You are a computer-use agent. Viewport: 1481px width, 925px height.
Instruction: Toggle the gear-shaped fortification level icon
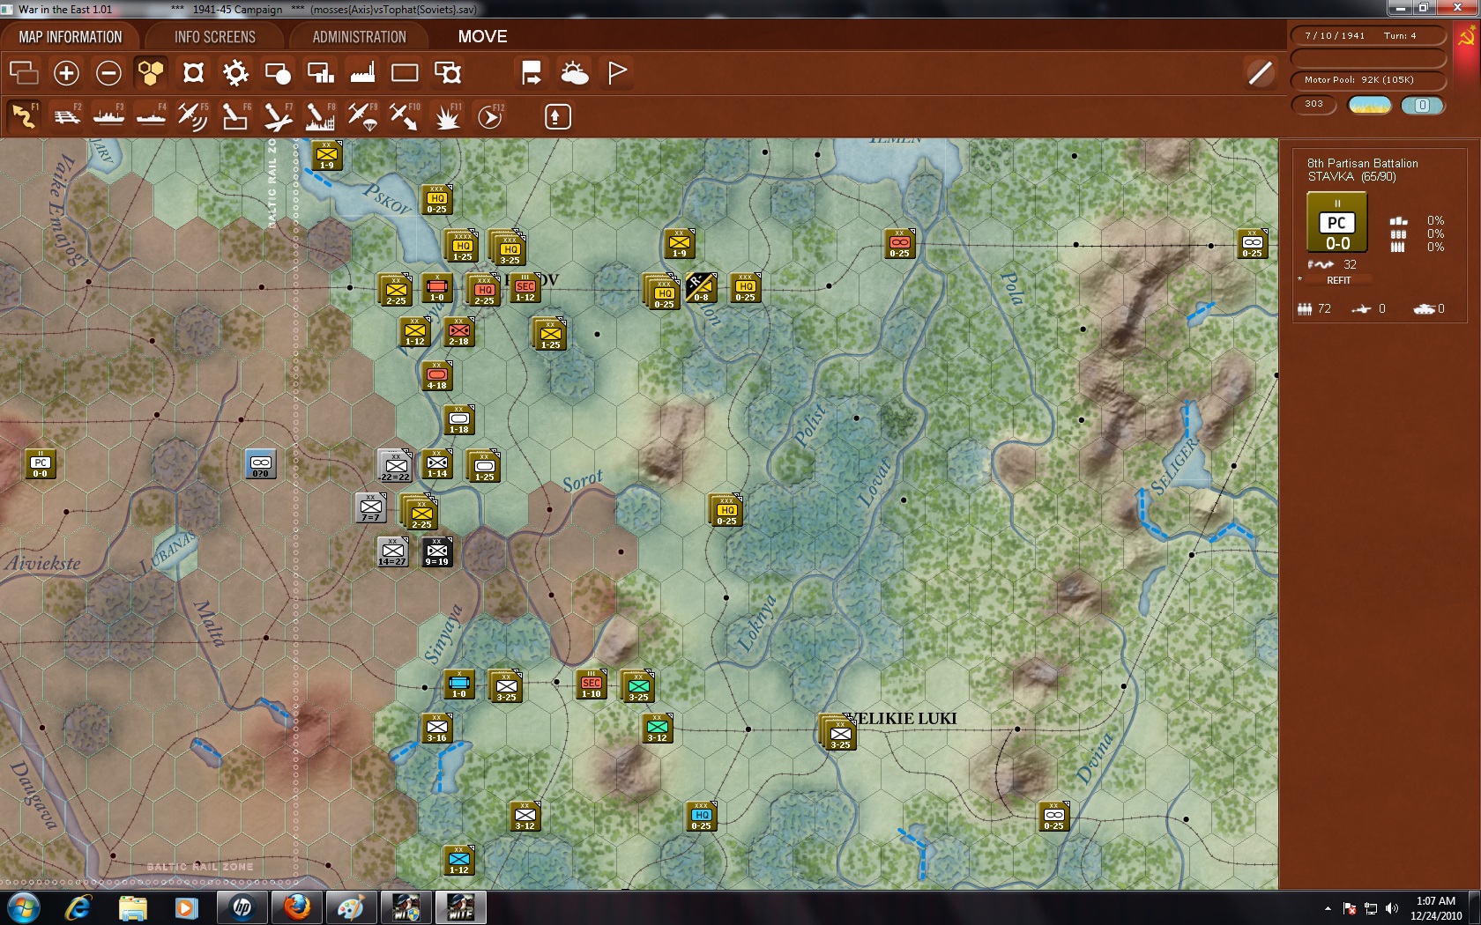[x=235, y=73]
